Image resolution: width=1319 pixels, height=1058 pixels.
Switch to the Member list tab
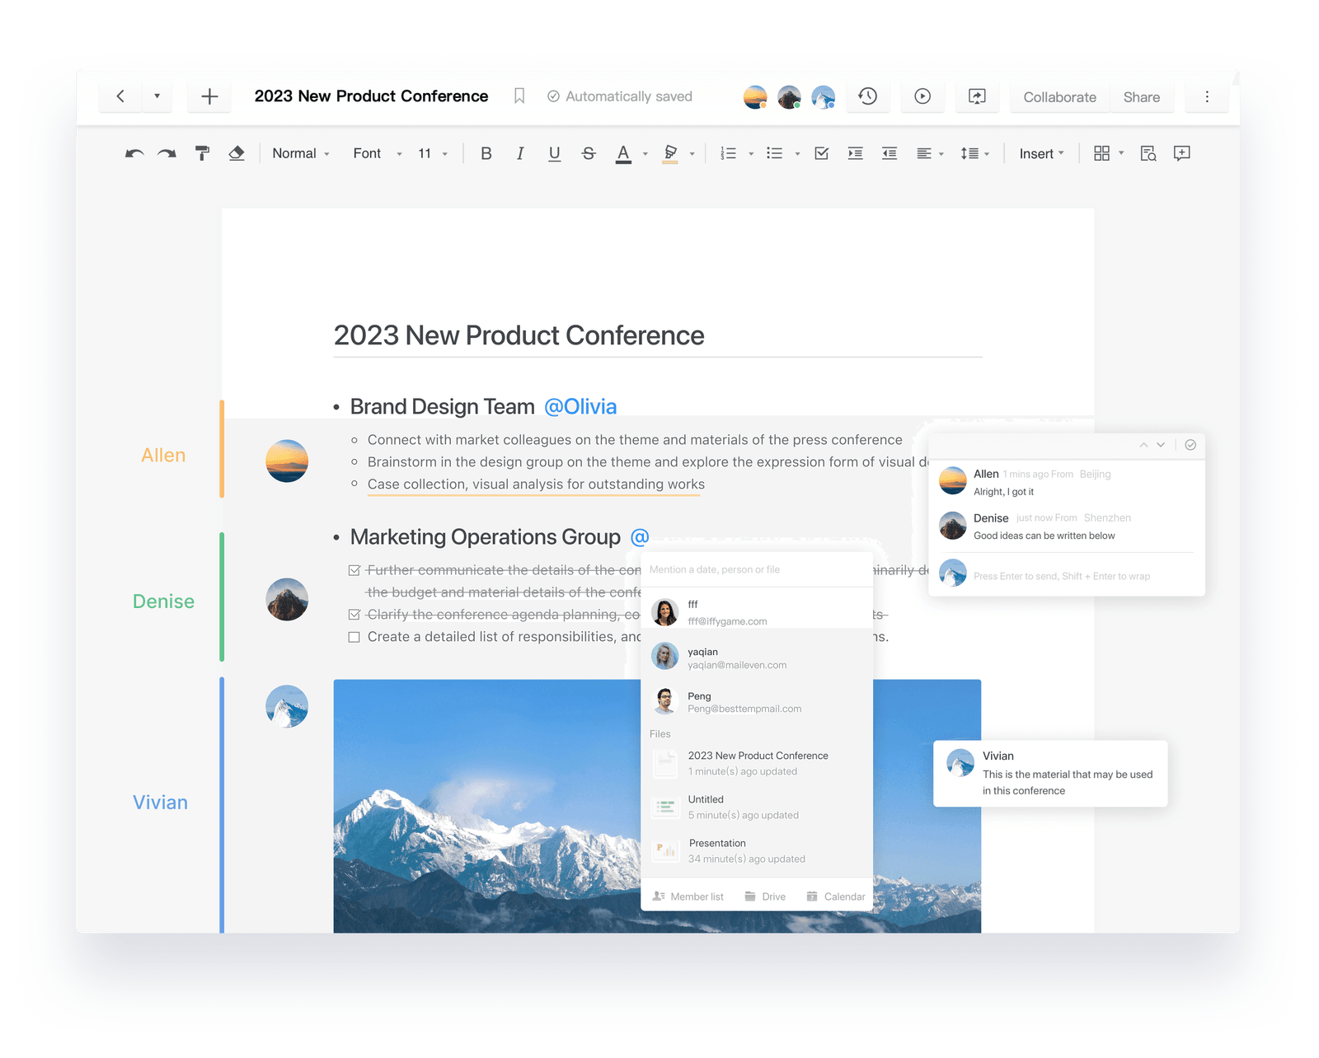pos(688,896)
